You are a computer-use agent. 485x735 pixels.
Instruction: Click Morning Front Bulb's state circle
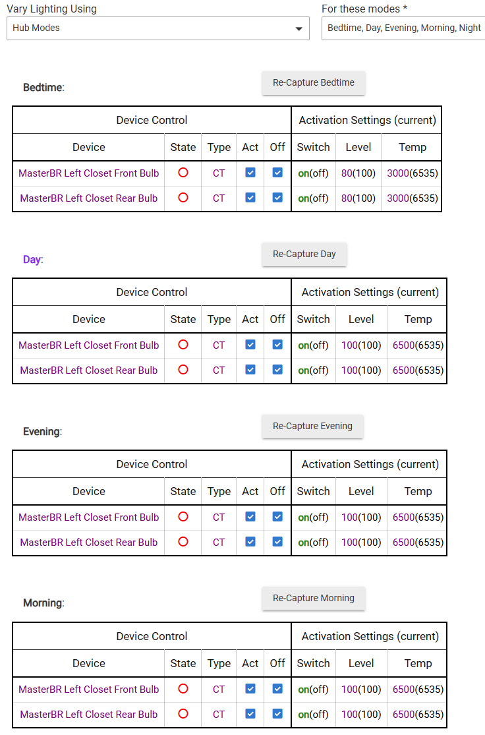(x=183, y=689)
